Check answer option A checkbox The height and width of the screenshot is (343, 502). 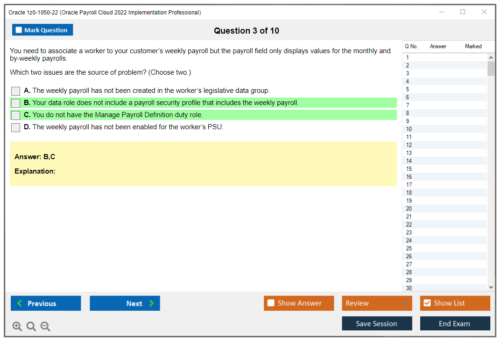pyautogui.click(x=15, y=91)
